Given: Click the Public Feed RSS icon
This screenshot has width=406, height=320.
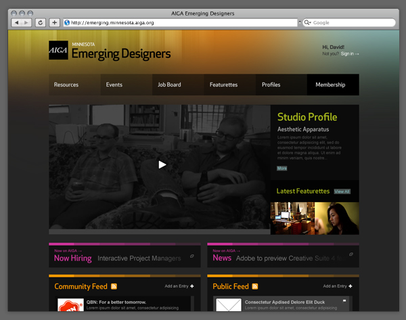Looking at the screenshot, I should click(x=255, y=286).
